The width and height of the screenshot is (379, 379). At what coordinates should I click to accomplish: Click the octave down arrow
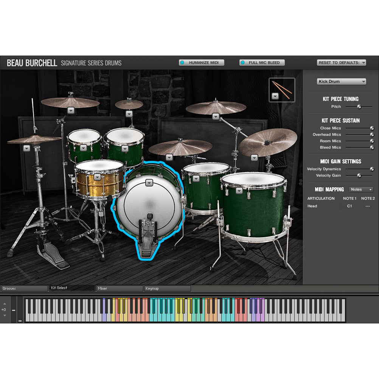(x=5, y=315)
